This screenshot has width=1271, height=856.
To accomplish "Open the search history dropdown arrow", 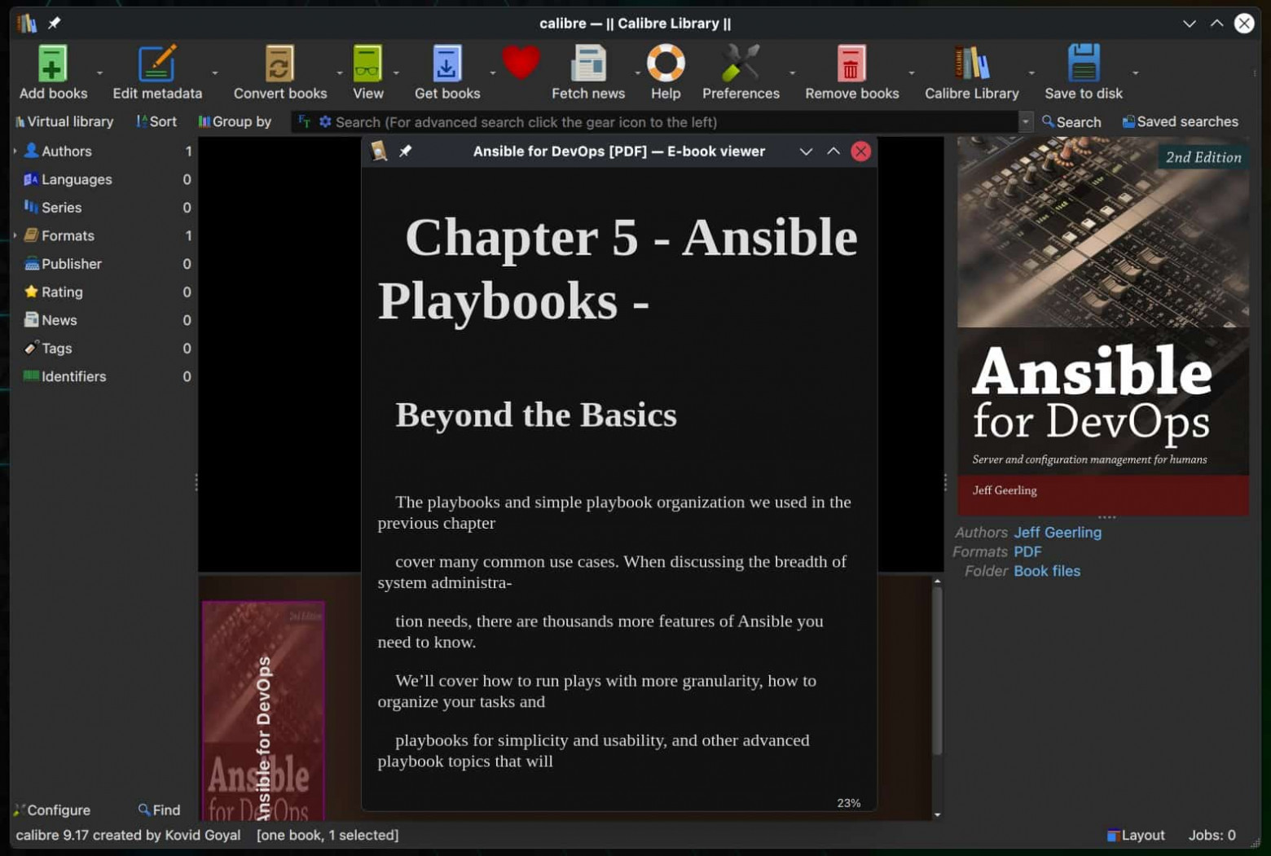I will pyautogui.click(x=1025, y=121).
